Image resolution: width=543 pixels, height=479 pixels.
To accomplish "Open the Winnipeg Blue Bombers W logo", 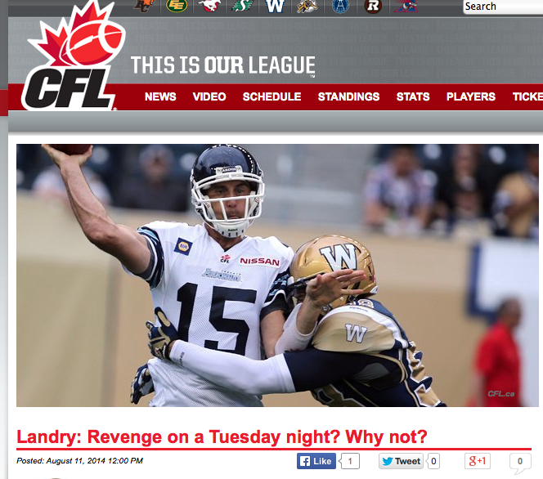I will 275,6.
